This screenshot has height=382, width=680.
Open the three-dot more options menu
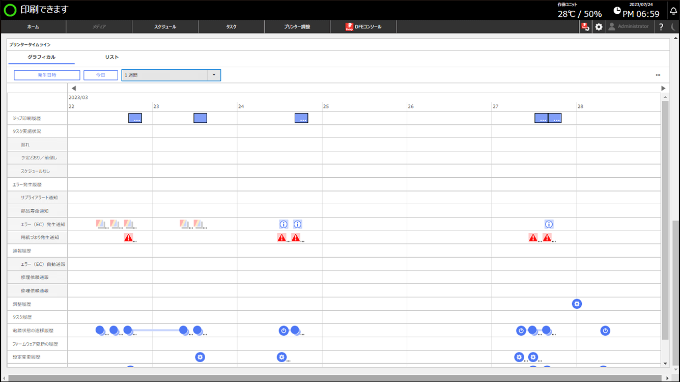[x=658, y=75]
